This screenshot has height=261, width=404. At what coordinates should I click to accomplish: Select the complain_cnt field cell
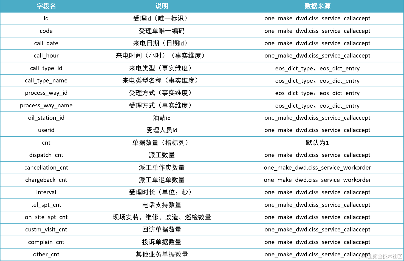pos(46,242)
